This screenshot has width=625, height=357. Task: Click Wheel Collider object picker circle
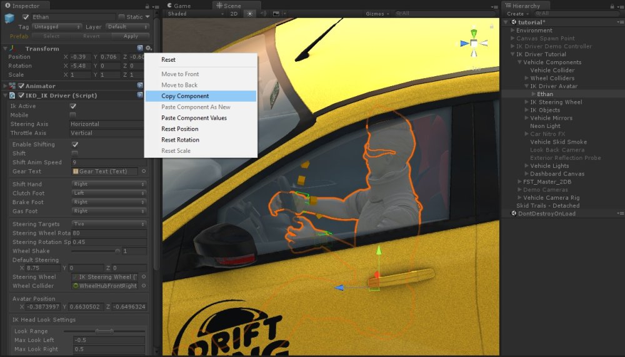click(x=144, y=286)
